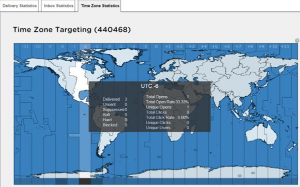Select the -11 time zone column
The height and width of the screenshot is (187, 300).
pos(25,46)
